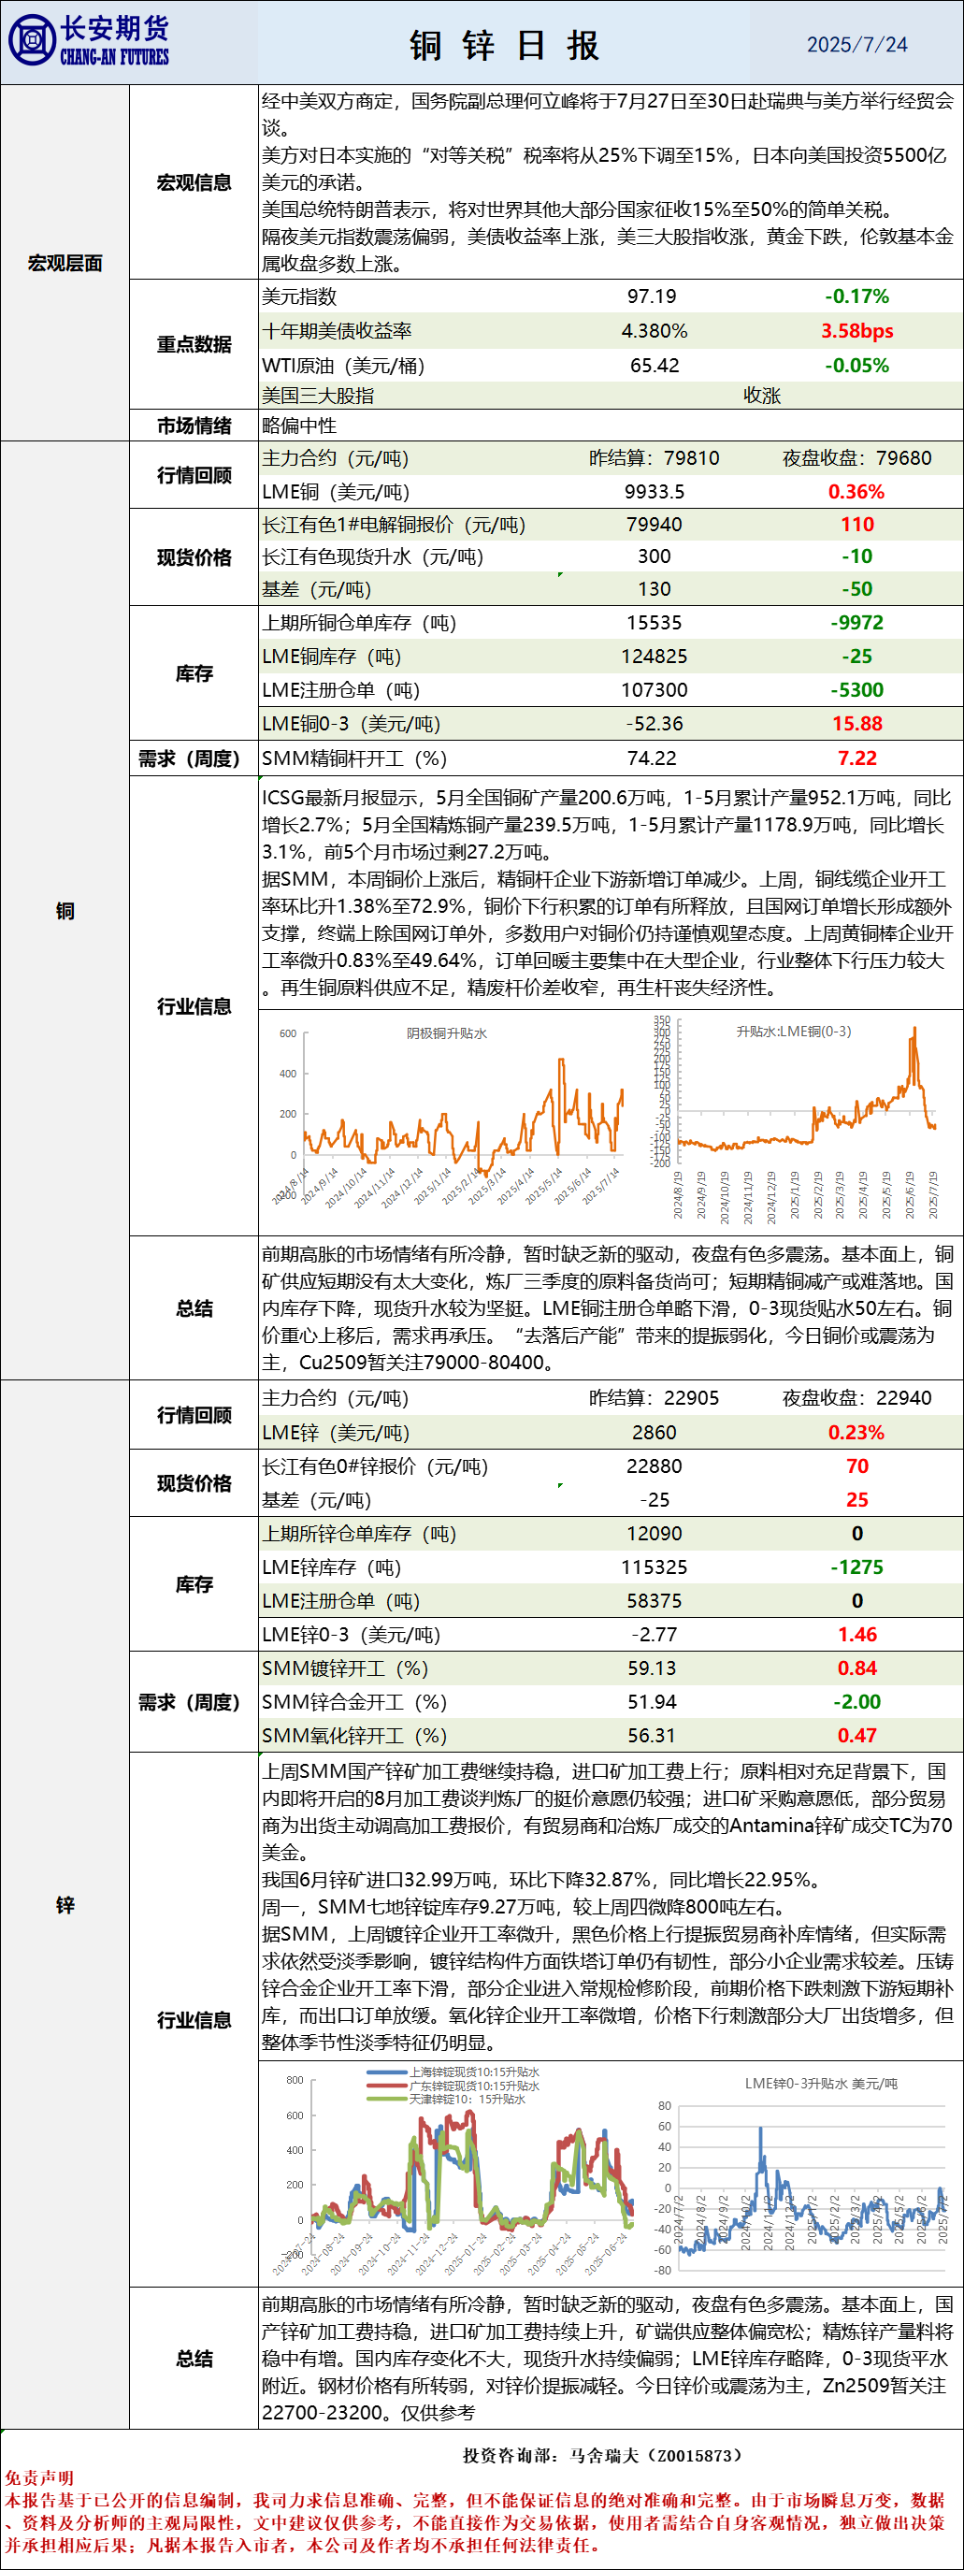Click legend entry 上海锌锭现货10:15升贴水
Viewport: 964px width, 2570px height.
coord(453,2072)
